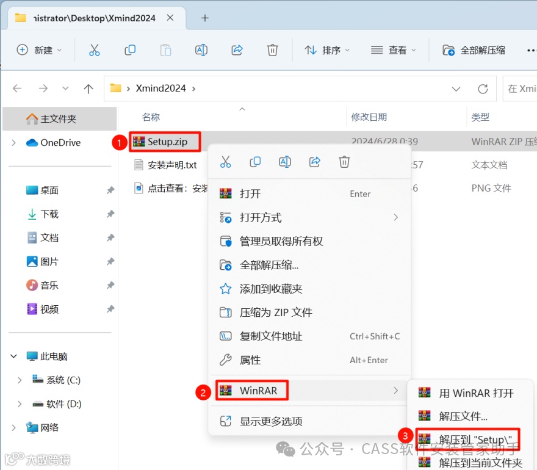537x470 pixels.
Task: Click the Delete trash icon in the Explorer toolbar
Action: pyautogui.click(x=273, y=50)
